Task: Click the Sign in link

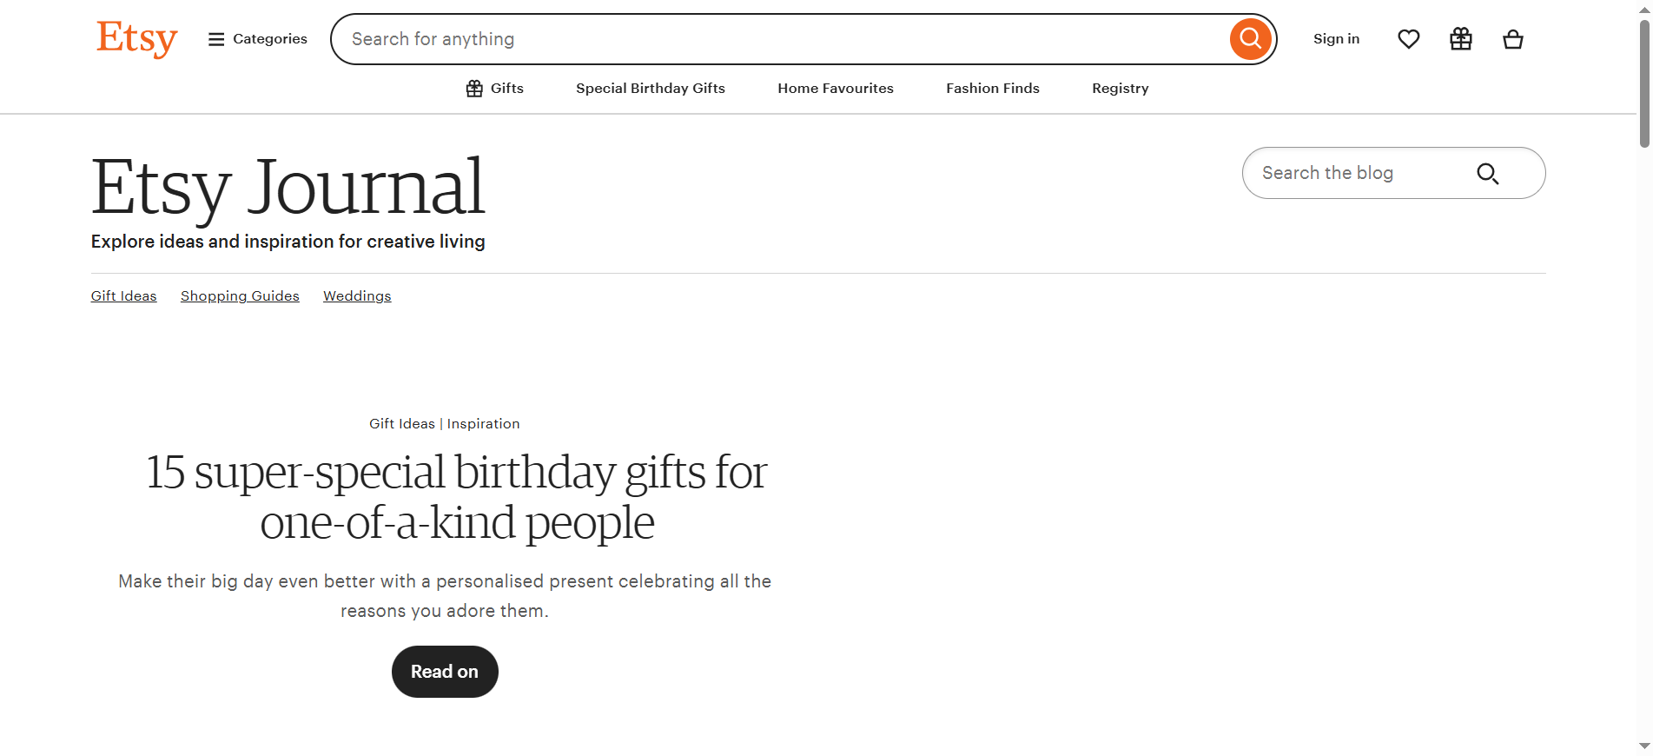Action: [1336, 38]
